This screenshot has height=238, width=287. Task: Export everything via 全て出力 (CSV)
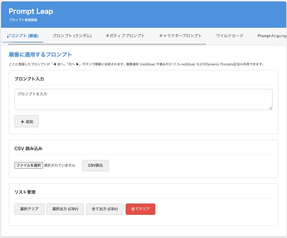[105, 209]
